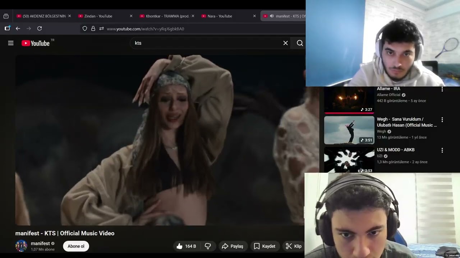Close the Zindan - YouTube tab

131,16
